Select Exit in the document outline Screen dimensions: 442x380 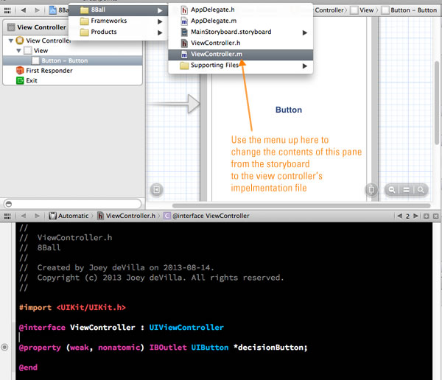click(x=72, y=80)
